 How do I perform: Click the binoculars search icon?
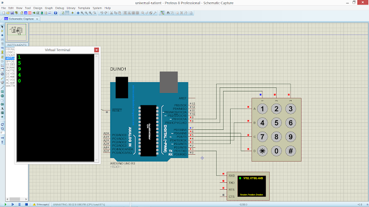(x=168, y=13)
